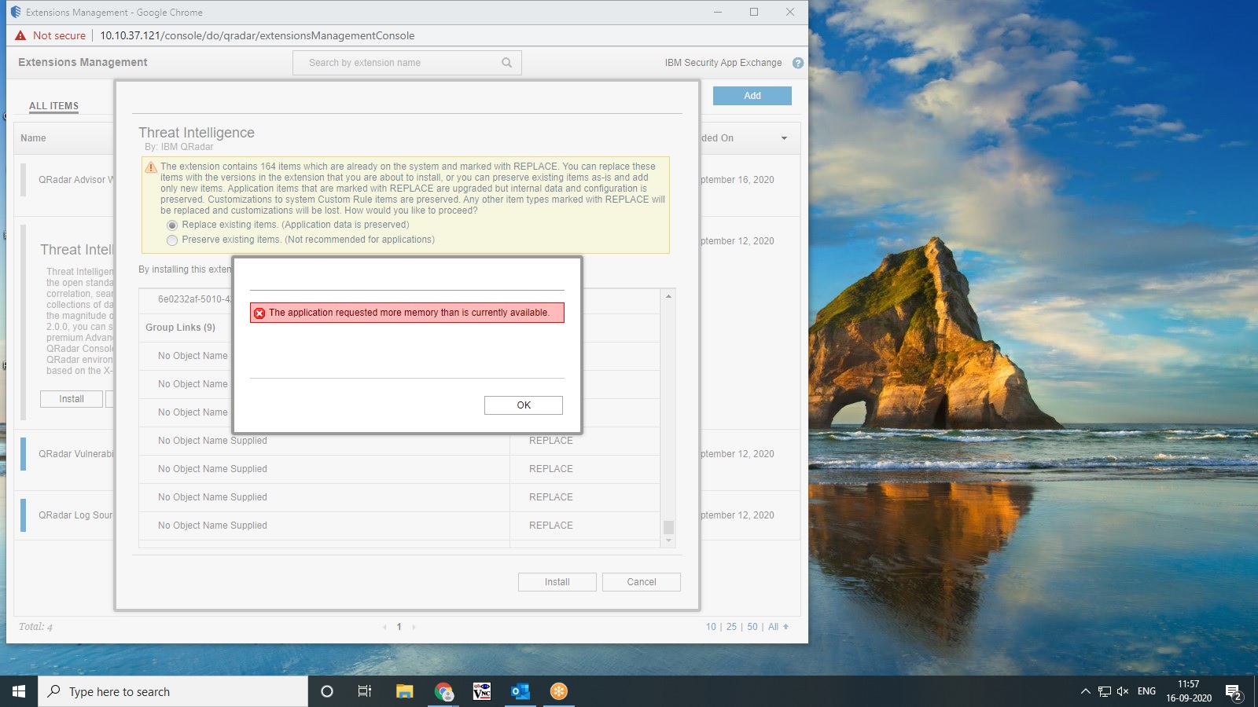Screen dimensions: 1258x707
Task: Click the Add extension button
Action: 752,96
